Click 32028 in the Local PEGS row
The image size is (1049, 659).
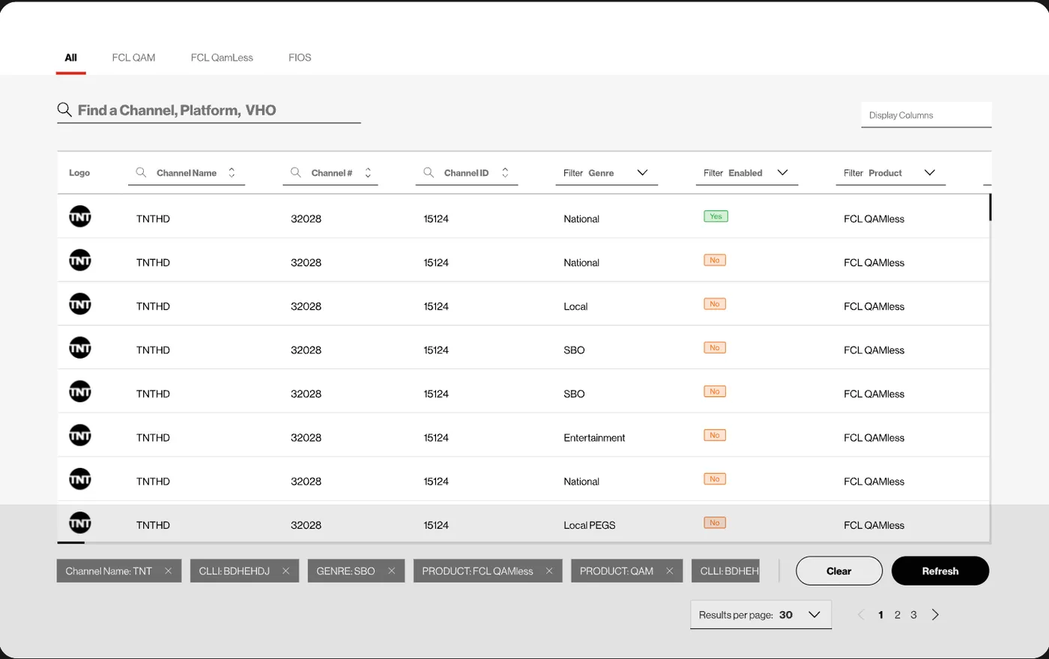pyautogui.click(x=306, y=526)
